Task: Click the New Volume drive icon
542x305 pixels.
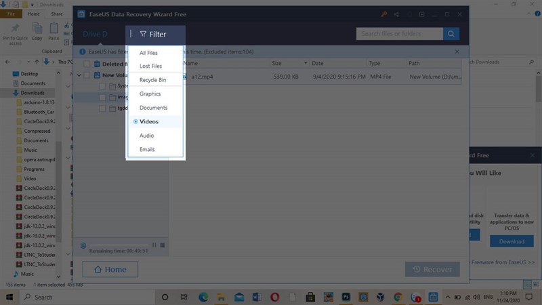Action: [x=97, y=75]
